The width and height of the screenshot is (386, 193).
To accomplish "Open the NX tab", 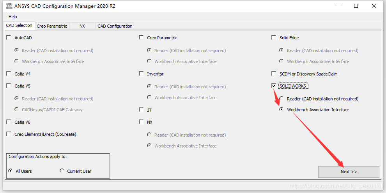I will pos(82,26).
